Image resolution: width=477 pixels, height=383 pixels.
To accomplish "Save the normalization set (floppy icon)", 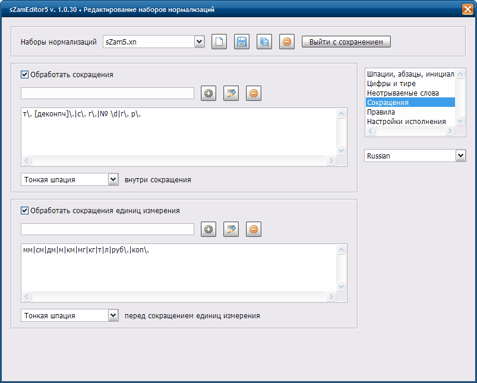I will coord(242,42).
